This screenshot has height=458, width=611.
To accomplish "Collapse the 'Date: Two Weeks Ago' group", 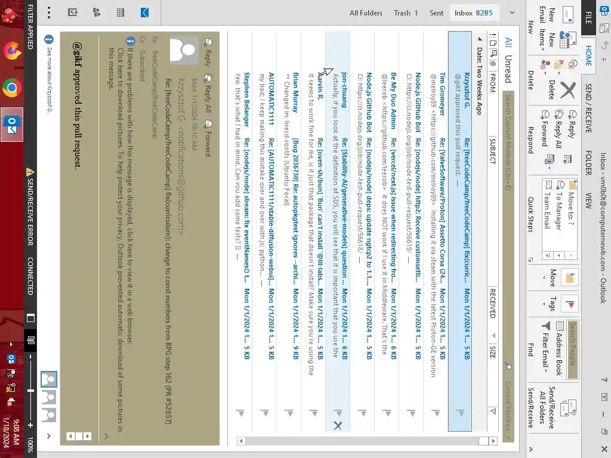I will (x=480, y=39).
